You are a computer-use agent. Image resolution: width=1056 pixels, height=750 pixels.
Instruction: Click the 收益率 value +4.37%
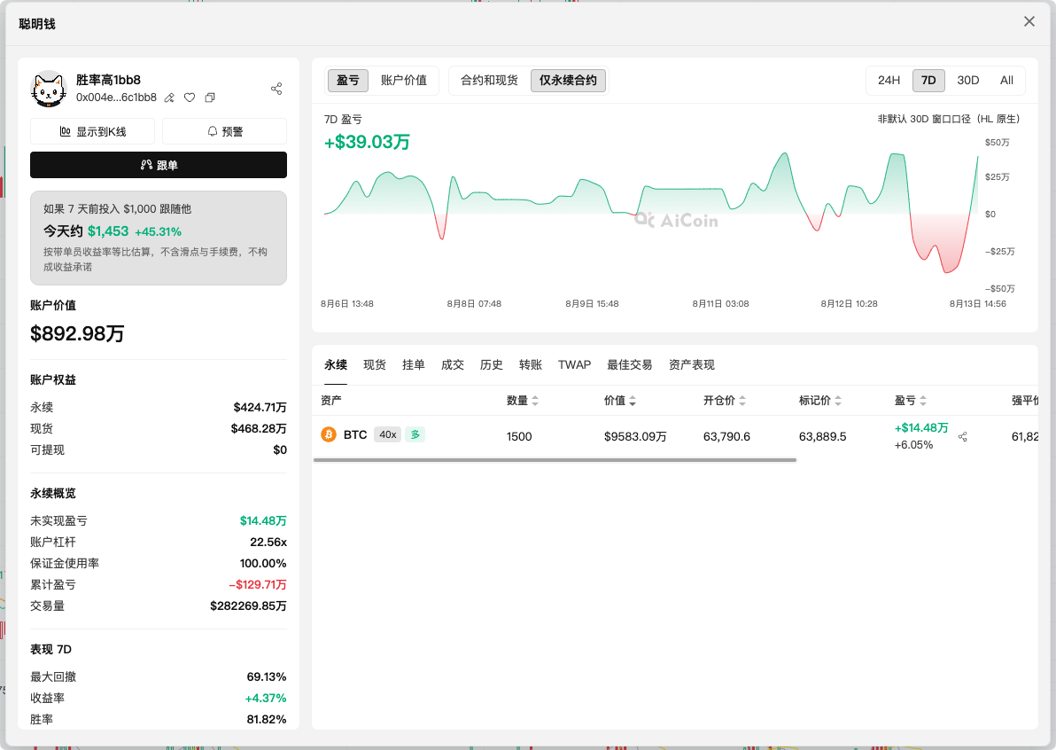point(266,698)
